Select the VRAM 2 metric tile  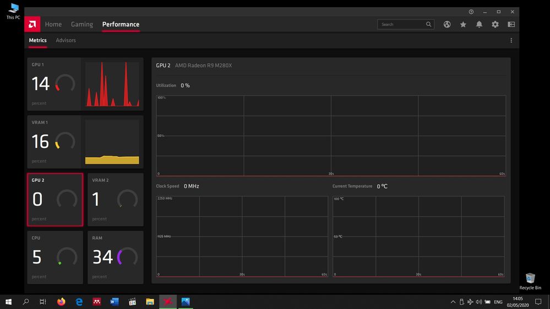[x=116, y=200]
